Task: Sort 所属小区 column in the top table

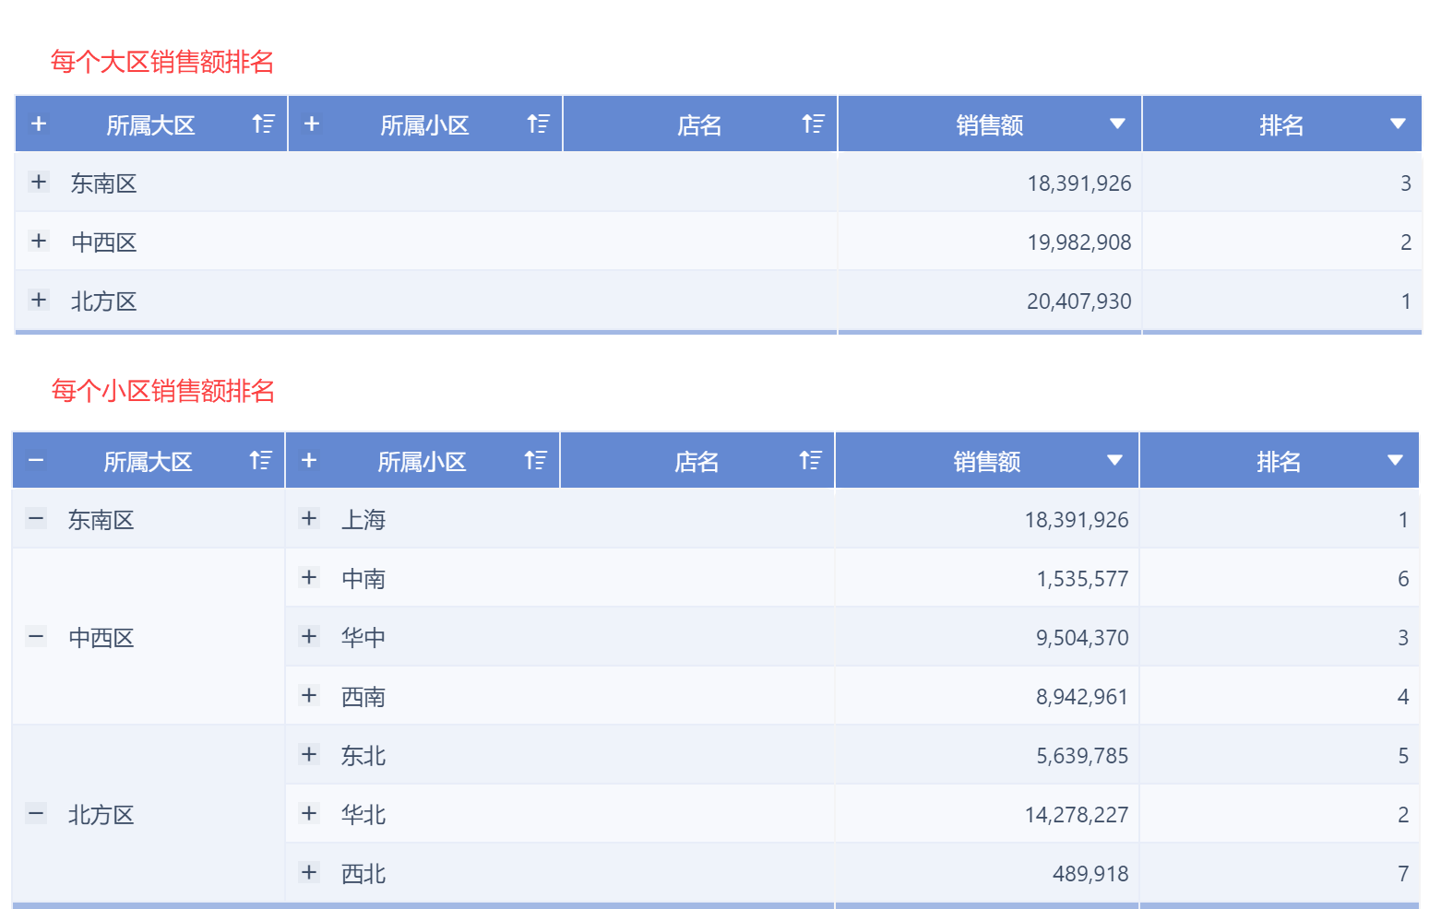Action: click(539, 124)
